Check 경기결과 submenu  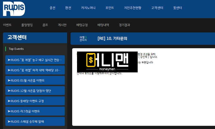[x=124, y=25]
